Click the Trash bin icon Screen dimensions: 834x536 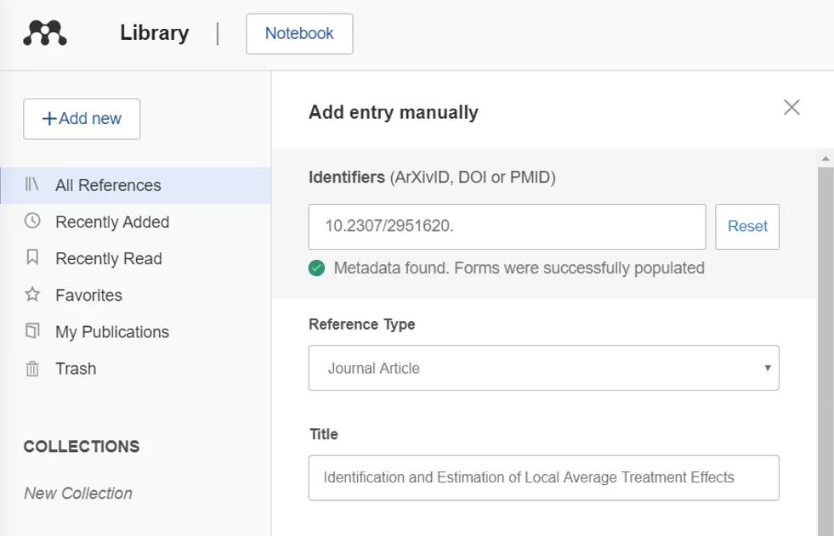point(32,369)
